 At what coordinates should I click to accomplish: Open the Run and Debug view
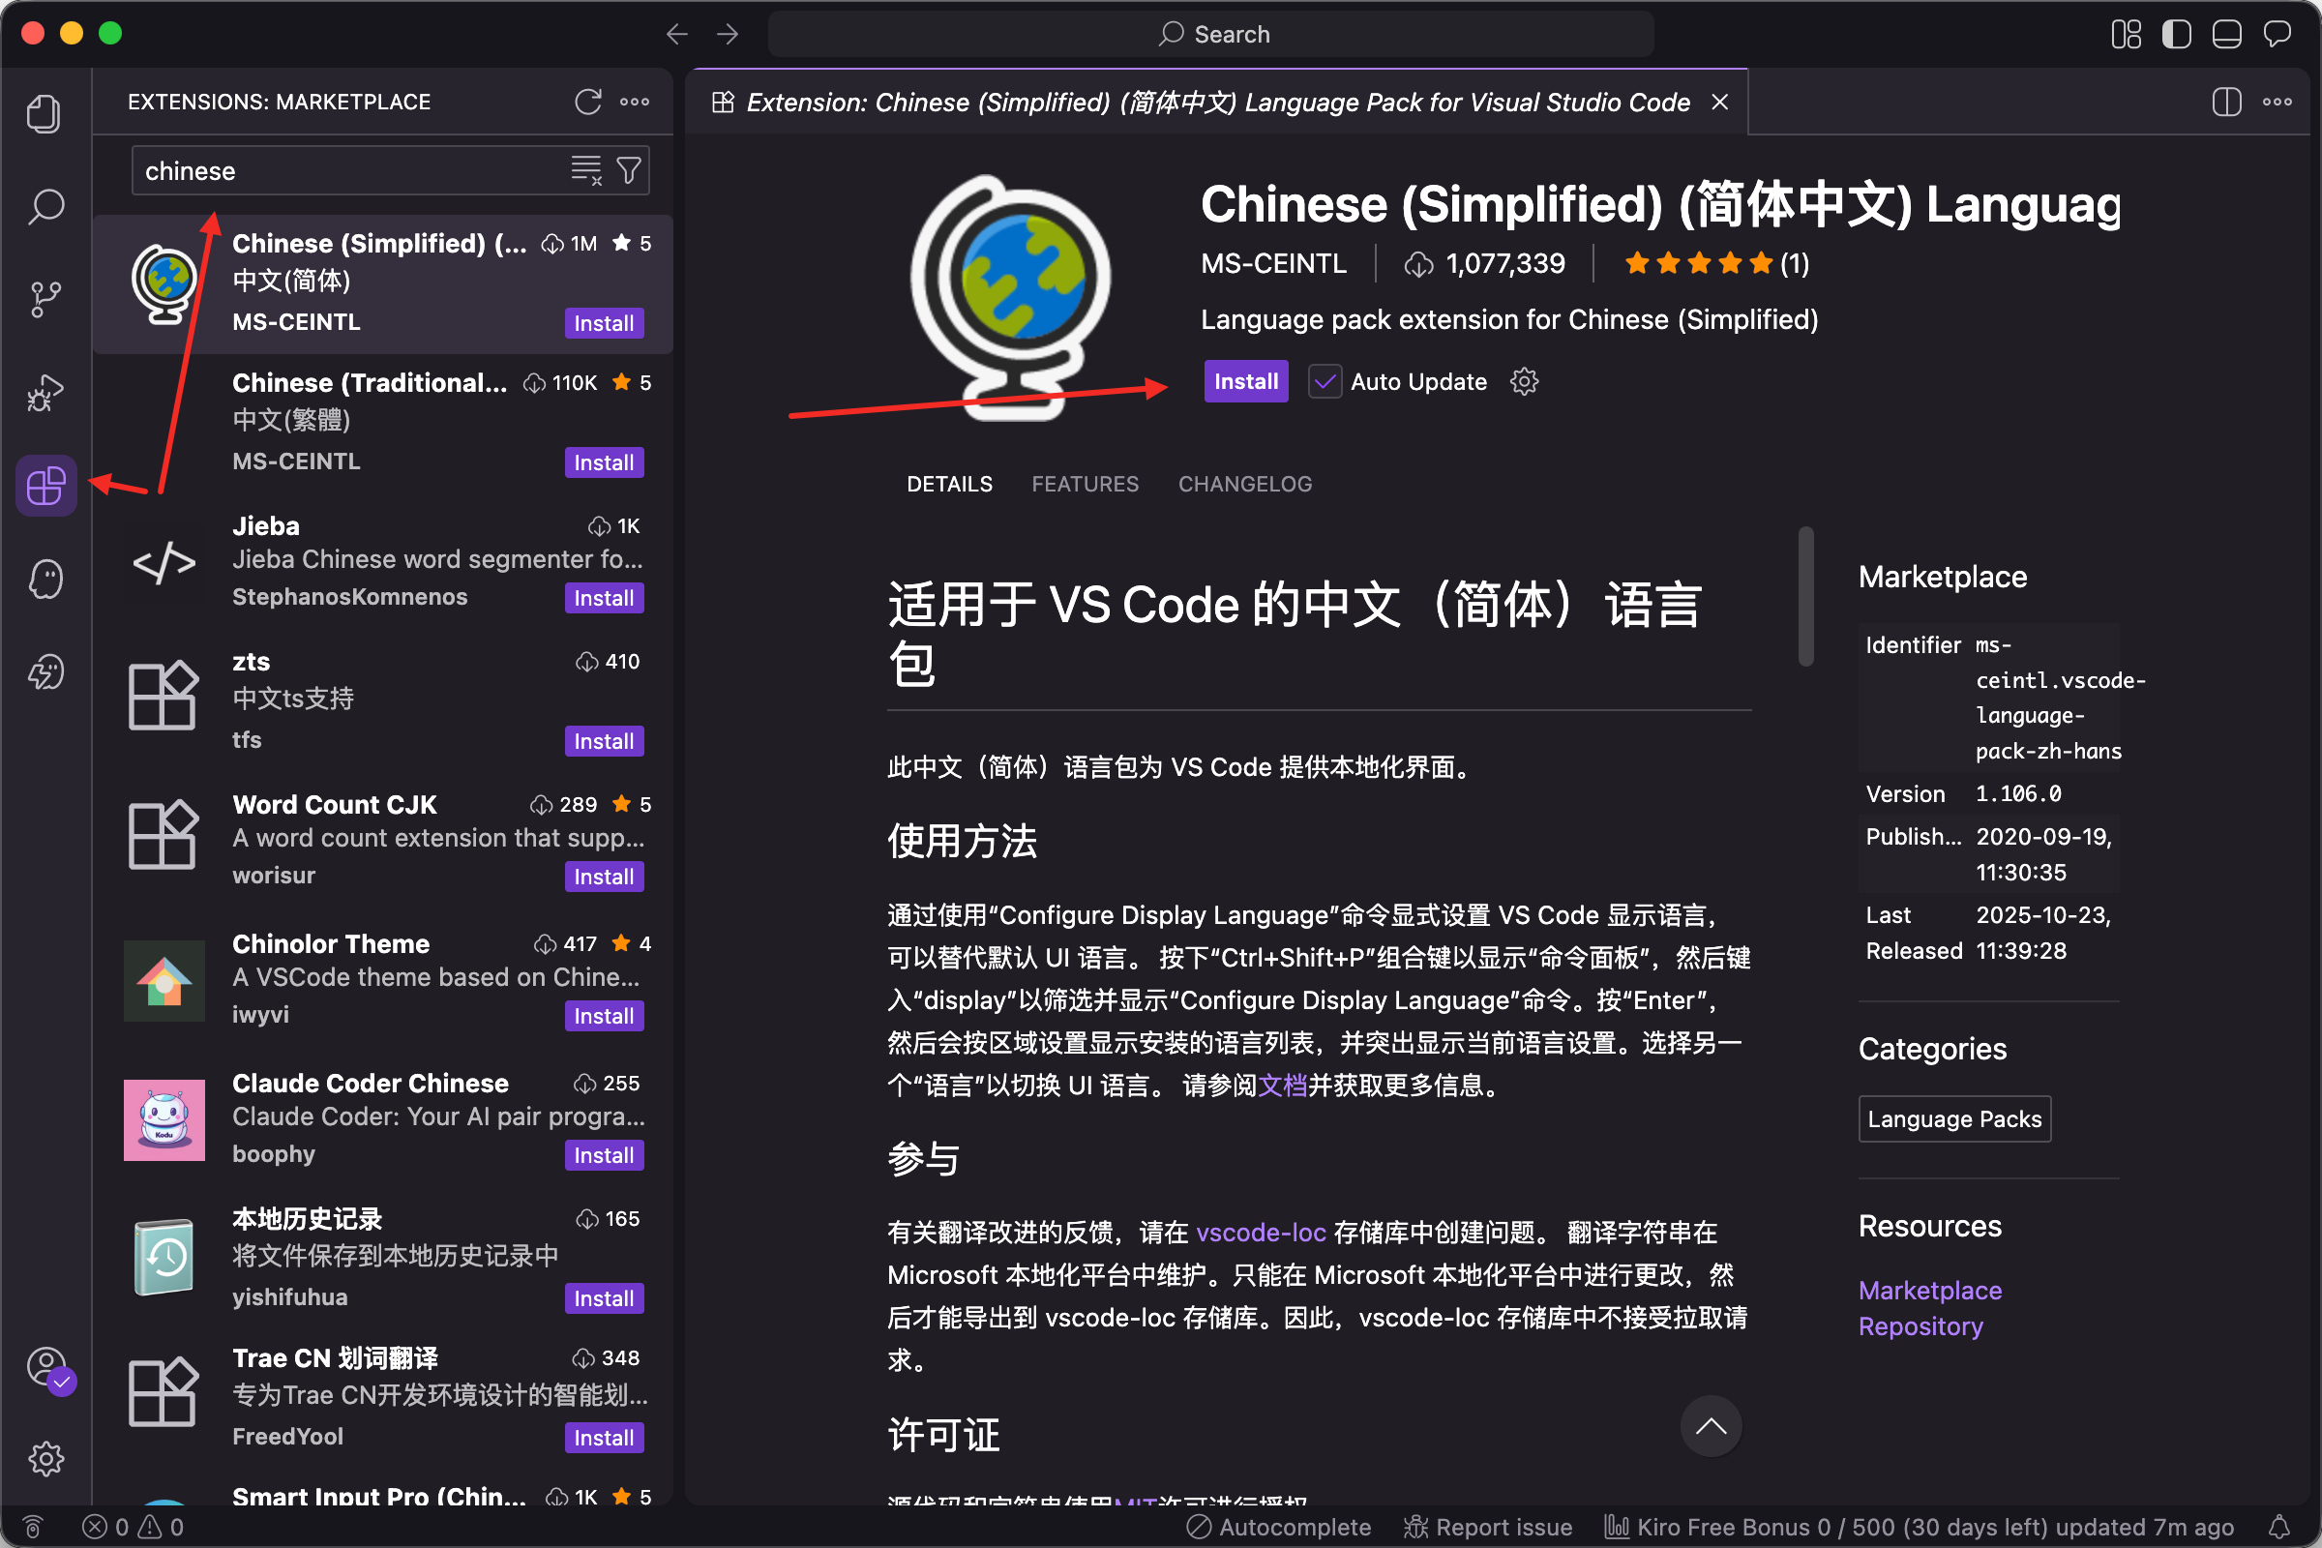(45, 393)
